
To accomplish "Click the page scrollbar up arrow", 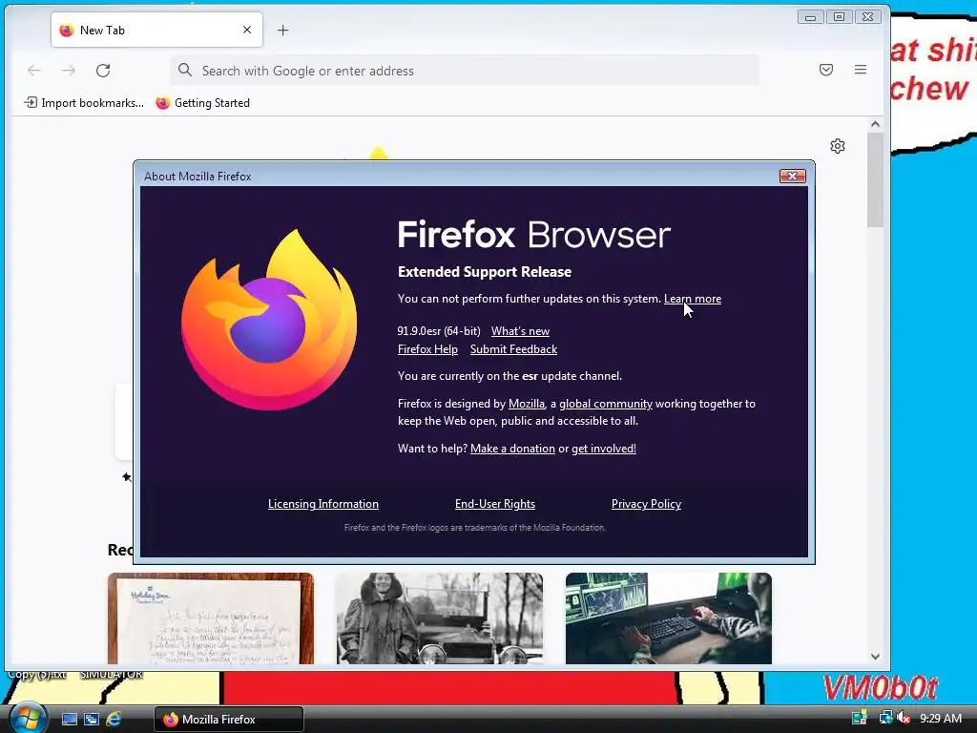I will tap(875, 124).
